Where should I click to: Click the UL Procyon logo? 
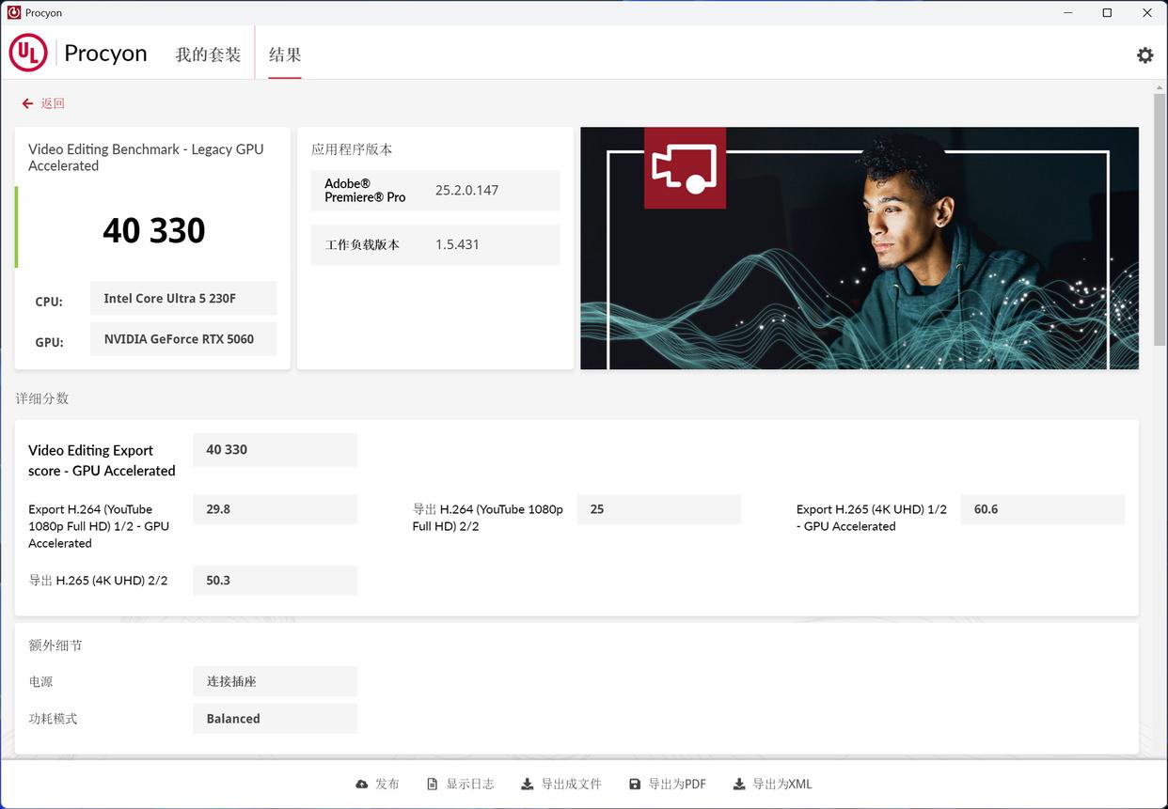pyautogui.click(x=28, y=54)
